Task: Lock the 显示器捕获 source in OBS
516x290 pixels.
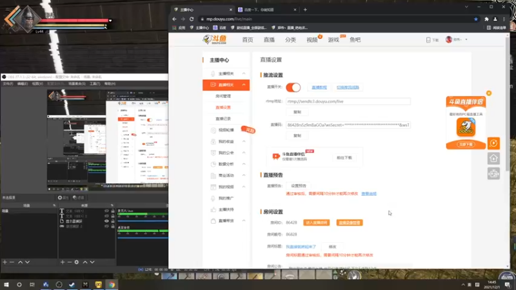Action: click(113, 221)
